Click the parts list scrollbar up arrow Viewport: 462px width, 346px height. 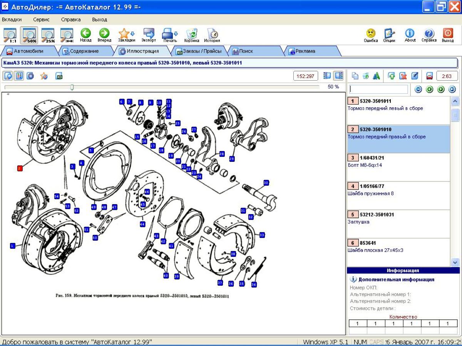(455, 101)
